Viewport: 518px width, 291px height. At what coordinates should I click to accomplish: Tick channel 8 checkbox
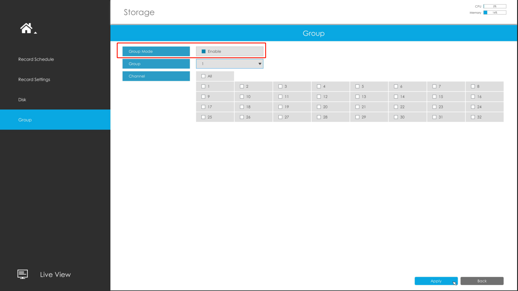pyautogui.click(x=473, y=87)
